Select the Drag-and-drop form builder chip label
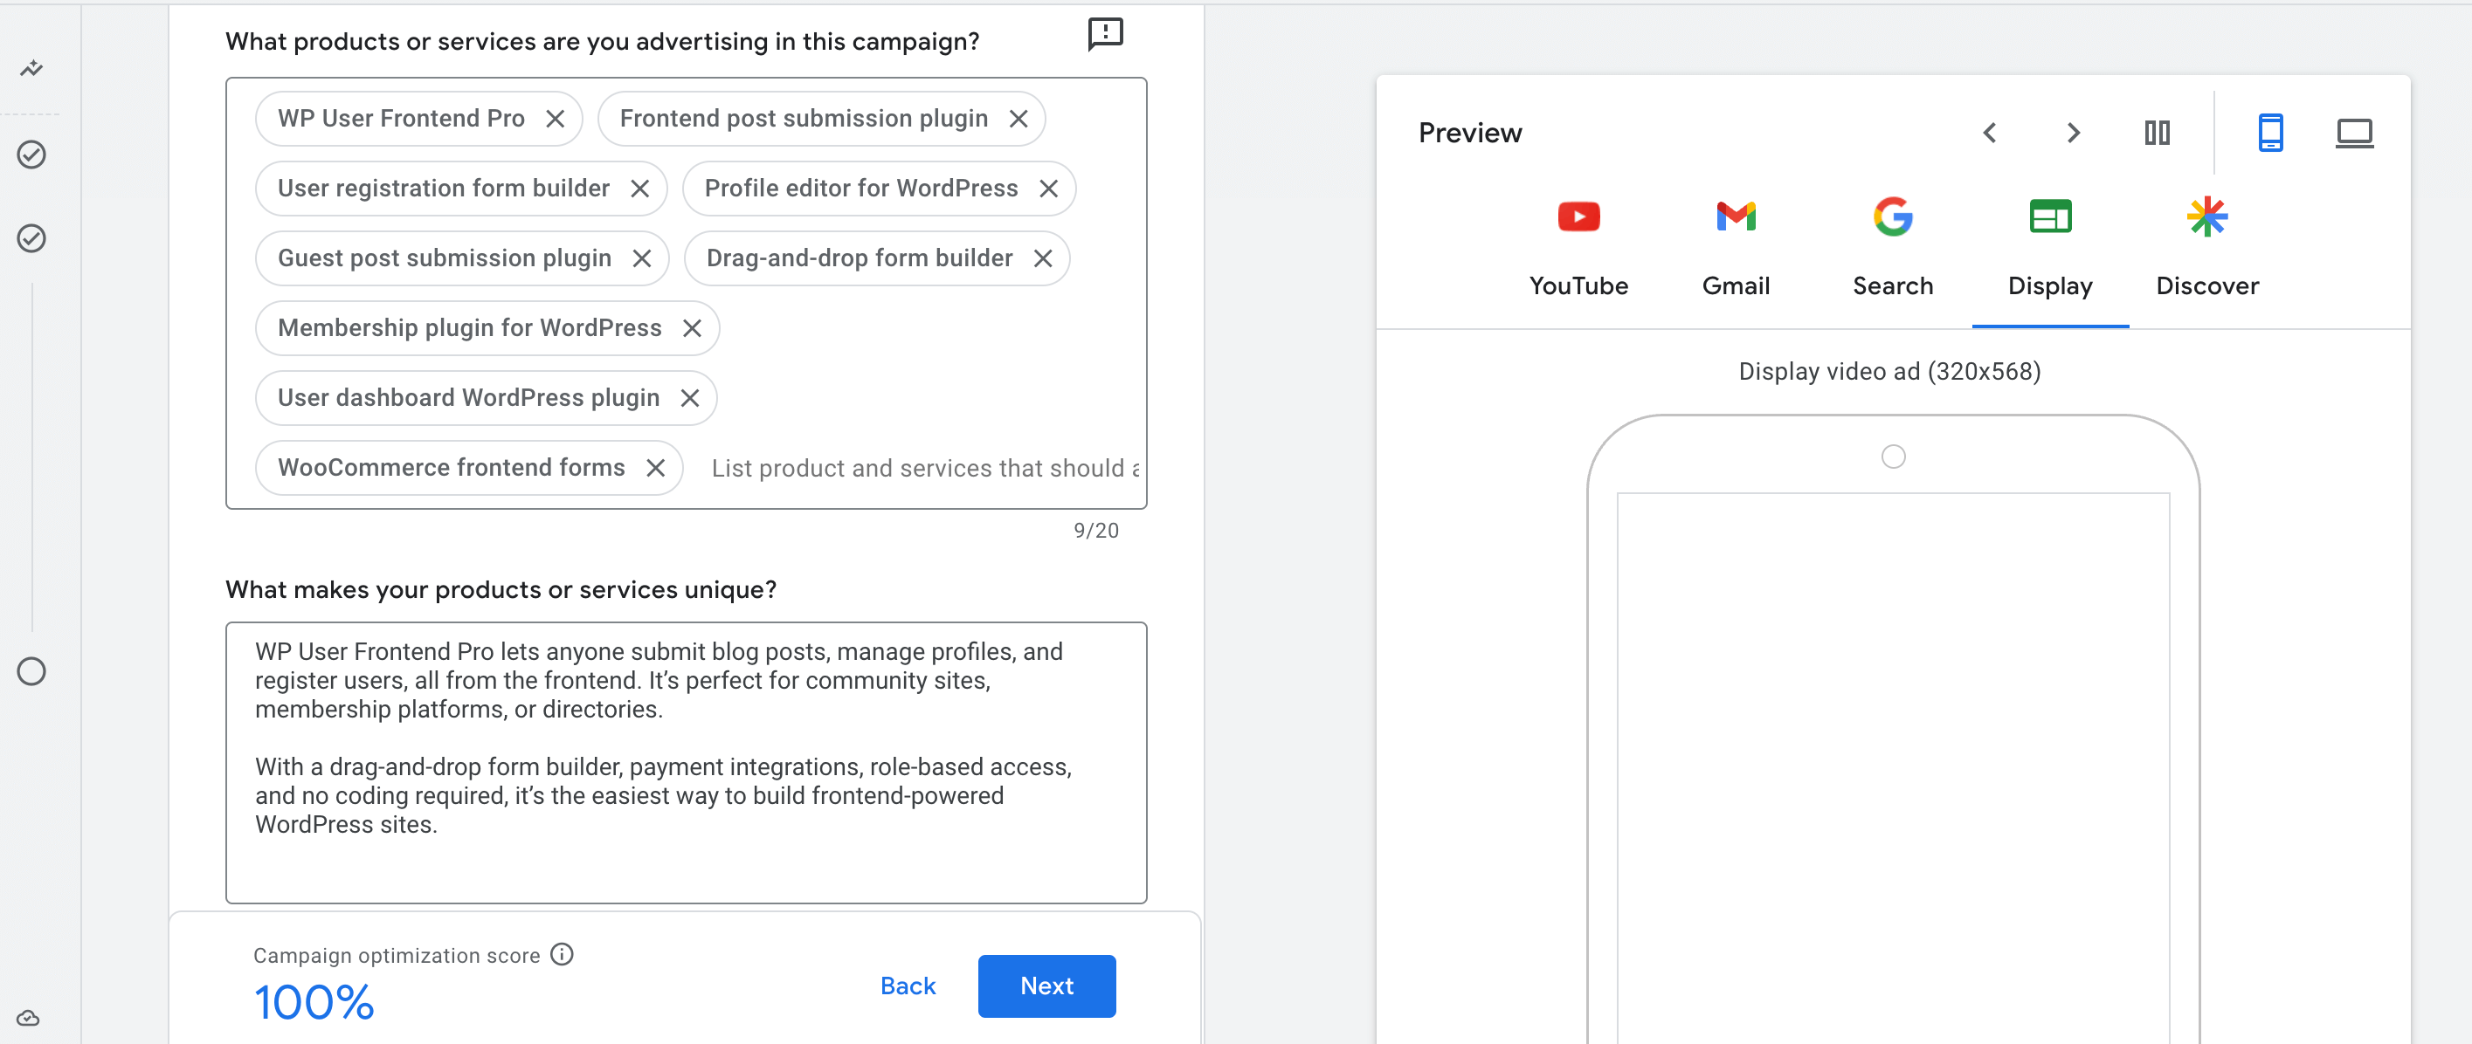The height and width of the screenshot is (1044, 2472). [x=859, y=259]
